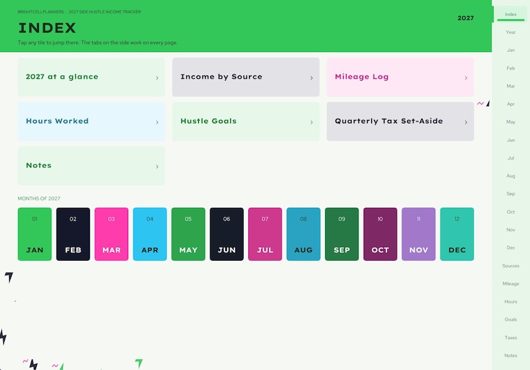Jump to the NOV month tile

419,234
